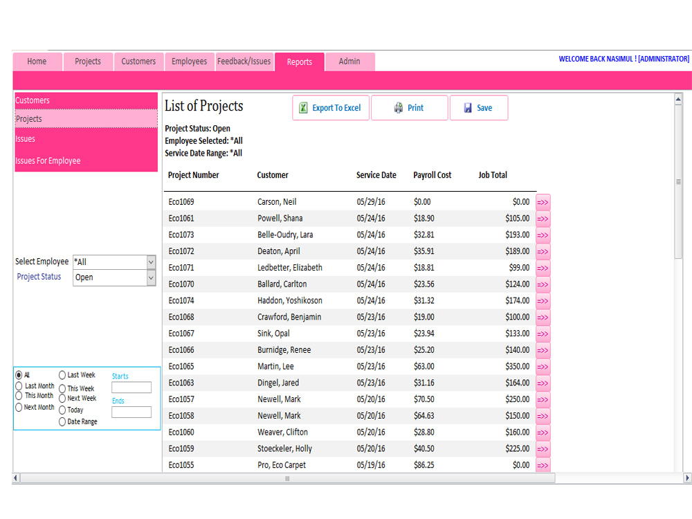Select Customers report in sidebar
This screenshot has height=519, width=692.
[86, 100]
